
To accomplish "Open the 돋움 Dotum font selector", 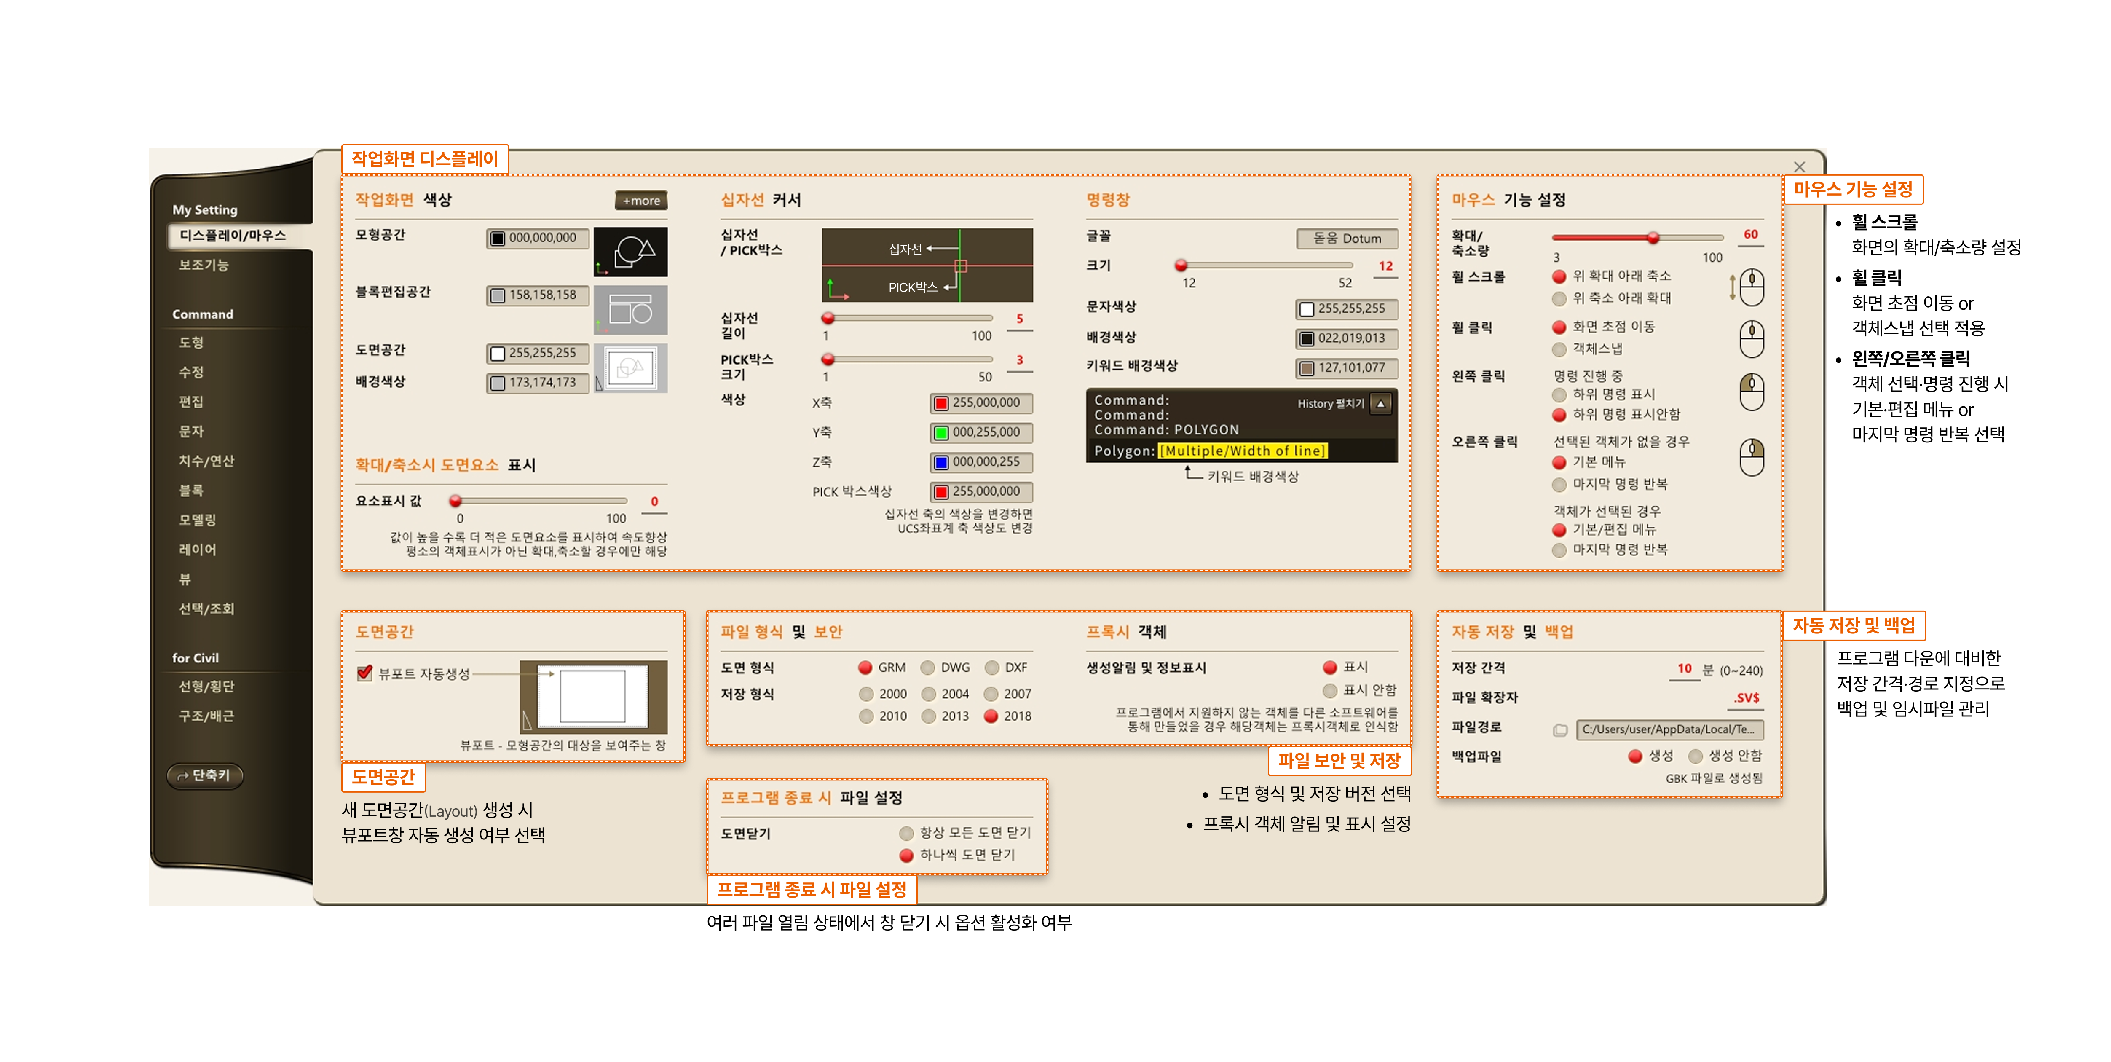I will pyautogui.click(x=1346, y=239).
